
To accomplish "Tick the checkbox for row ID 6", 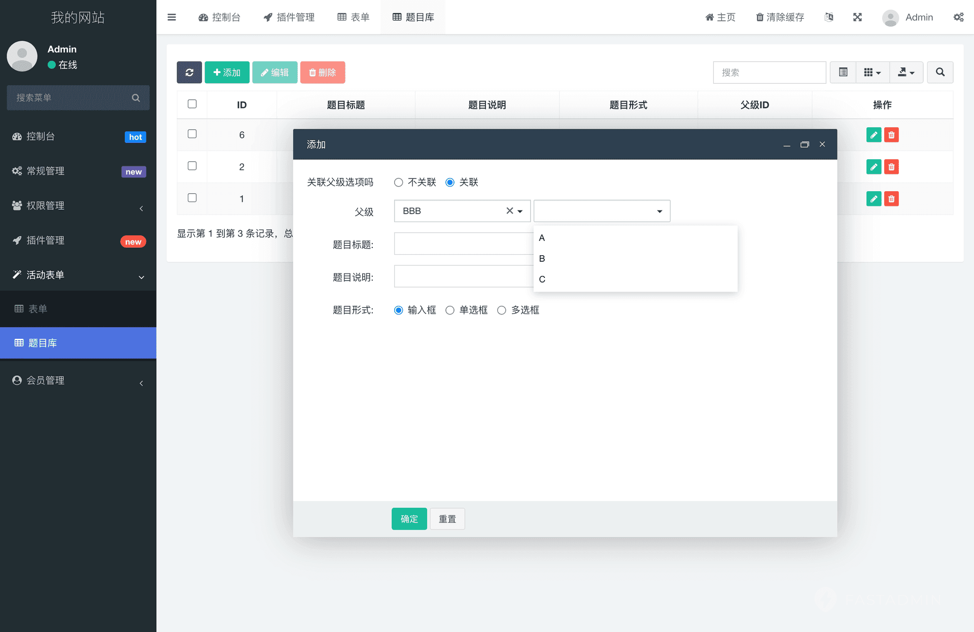I will [192, 134].
